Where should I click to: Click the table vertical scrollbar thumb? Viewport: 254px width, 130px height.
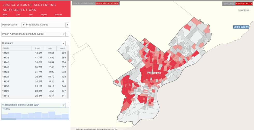68,56
